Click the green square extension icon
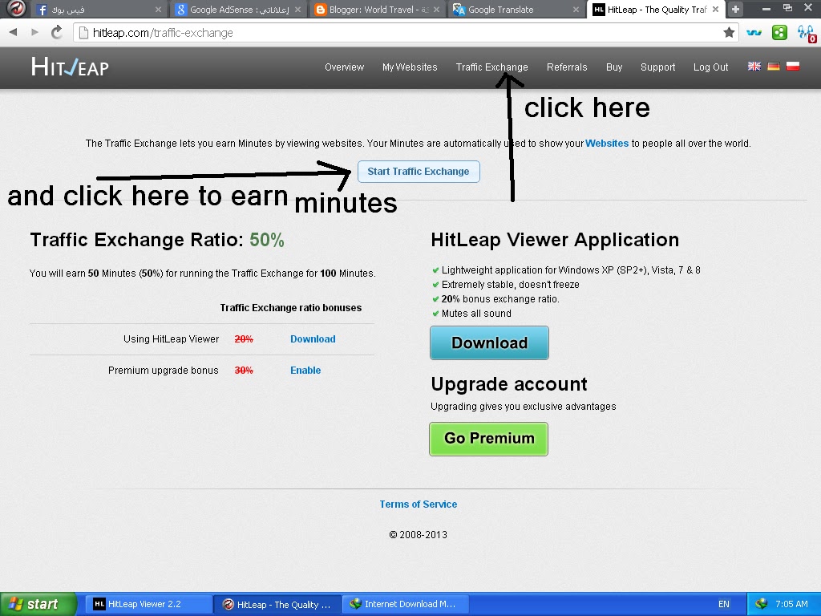The height and width of the screenshot is (616, 821). coord(779,32)
